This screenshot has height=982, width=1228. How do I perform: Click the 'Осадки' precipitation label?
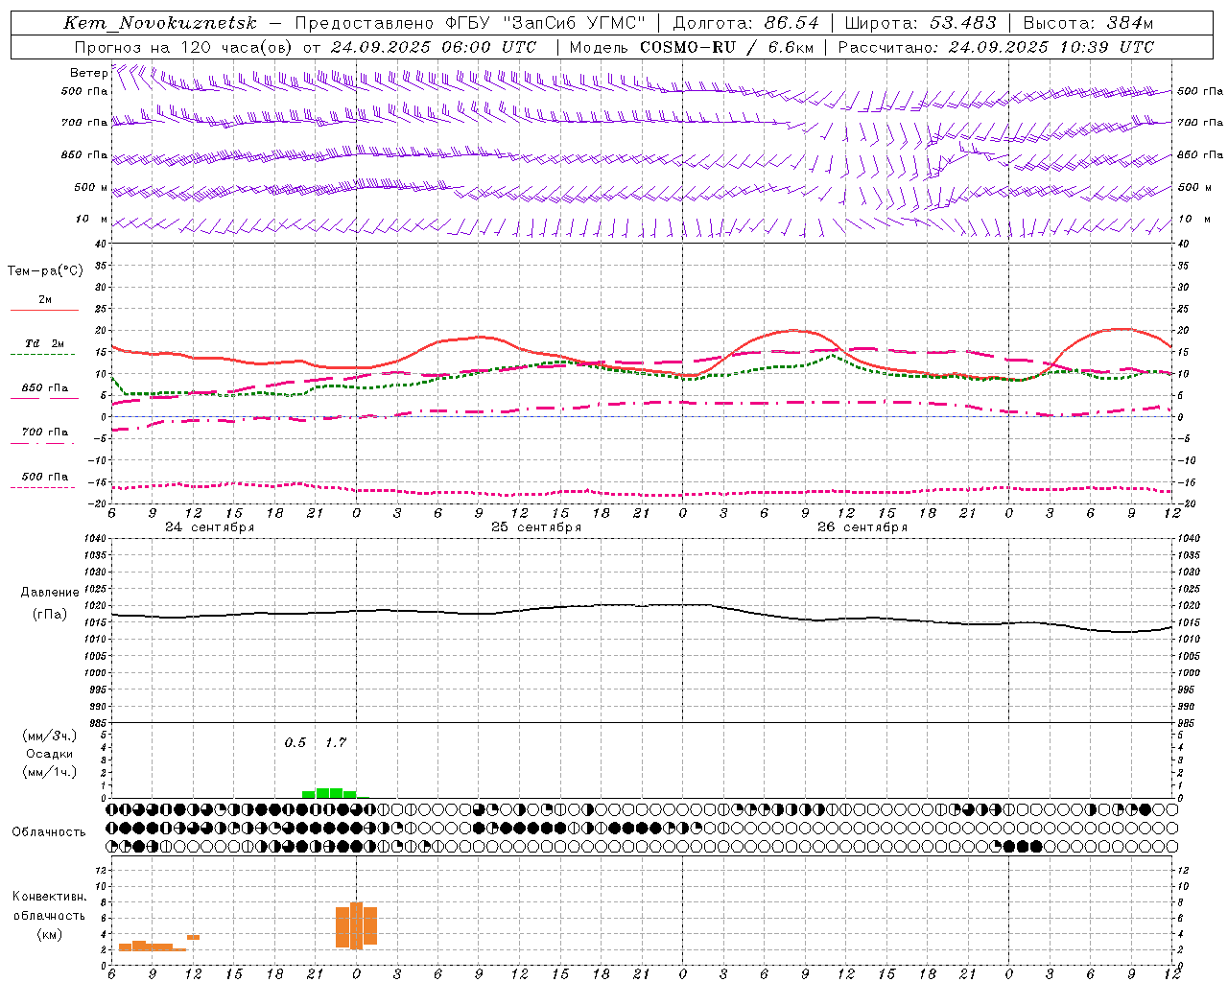click(50, 754)
